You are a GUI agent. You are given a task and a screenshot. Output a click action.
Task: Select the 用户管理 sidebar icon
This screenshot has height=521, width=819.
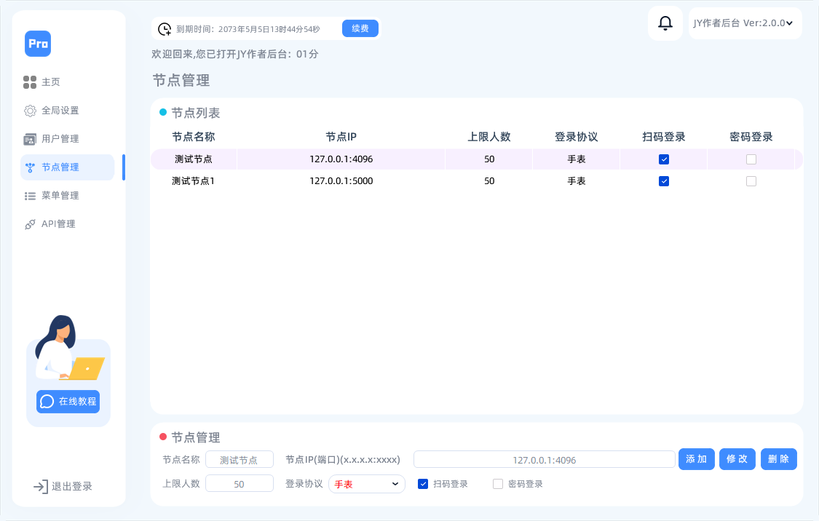click(30, 138)
